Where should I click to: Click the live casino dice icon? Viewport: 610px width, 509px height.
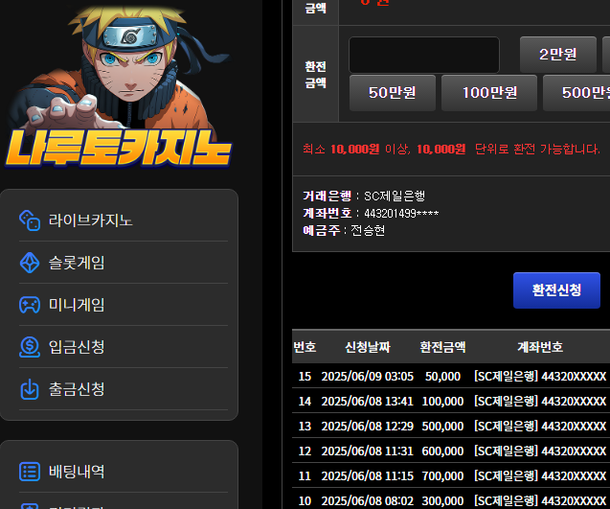30,220
